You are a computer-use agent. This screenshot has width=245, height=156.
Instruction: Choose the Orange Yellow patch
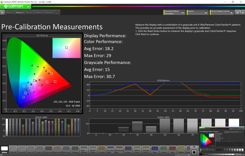click(x=146, y=150)
